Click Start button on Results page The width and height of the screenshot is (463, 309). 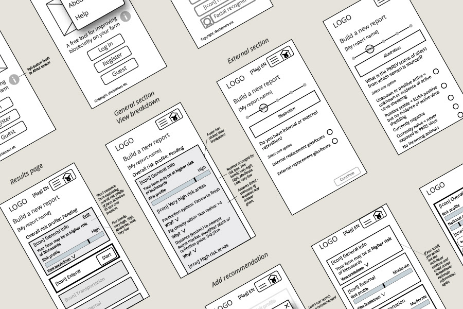(106, 256)
